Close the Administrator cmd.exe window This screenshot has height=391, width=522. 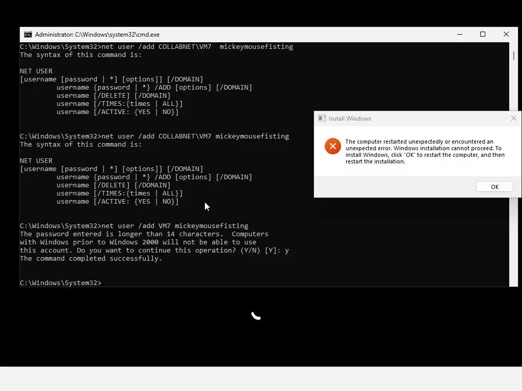pos(506,35)
